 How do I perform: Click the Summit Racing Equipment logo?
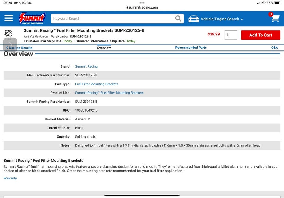pos(32,19)
